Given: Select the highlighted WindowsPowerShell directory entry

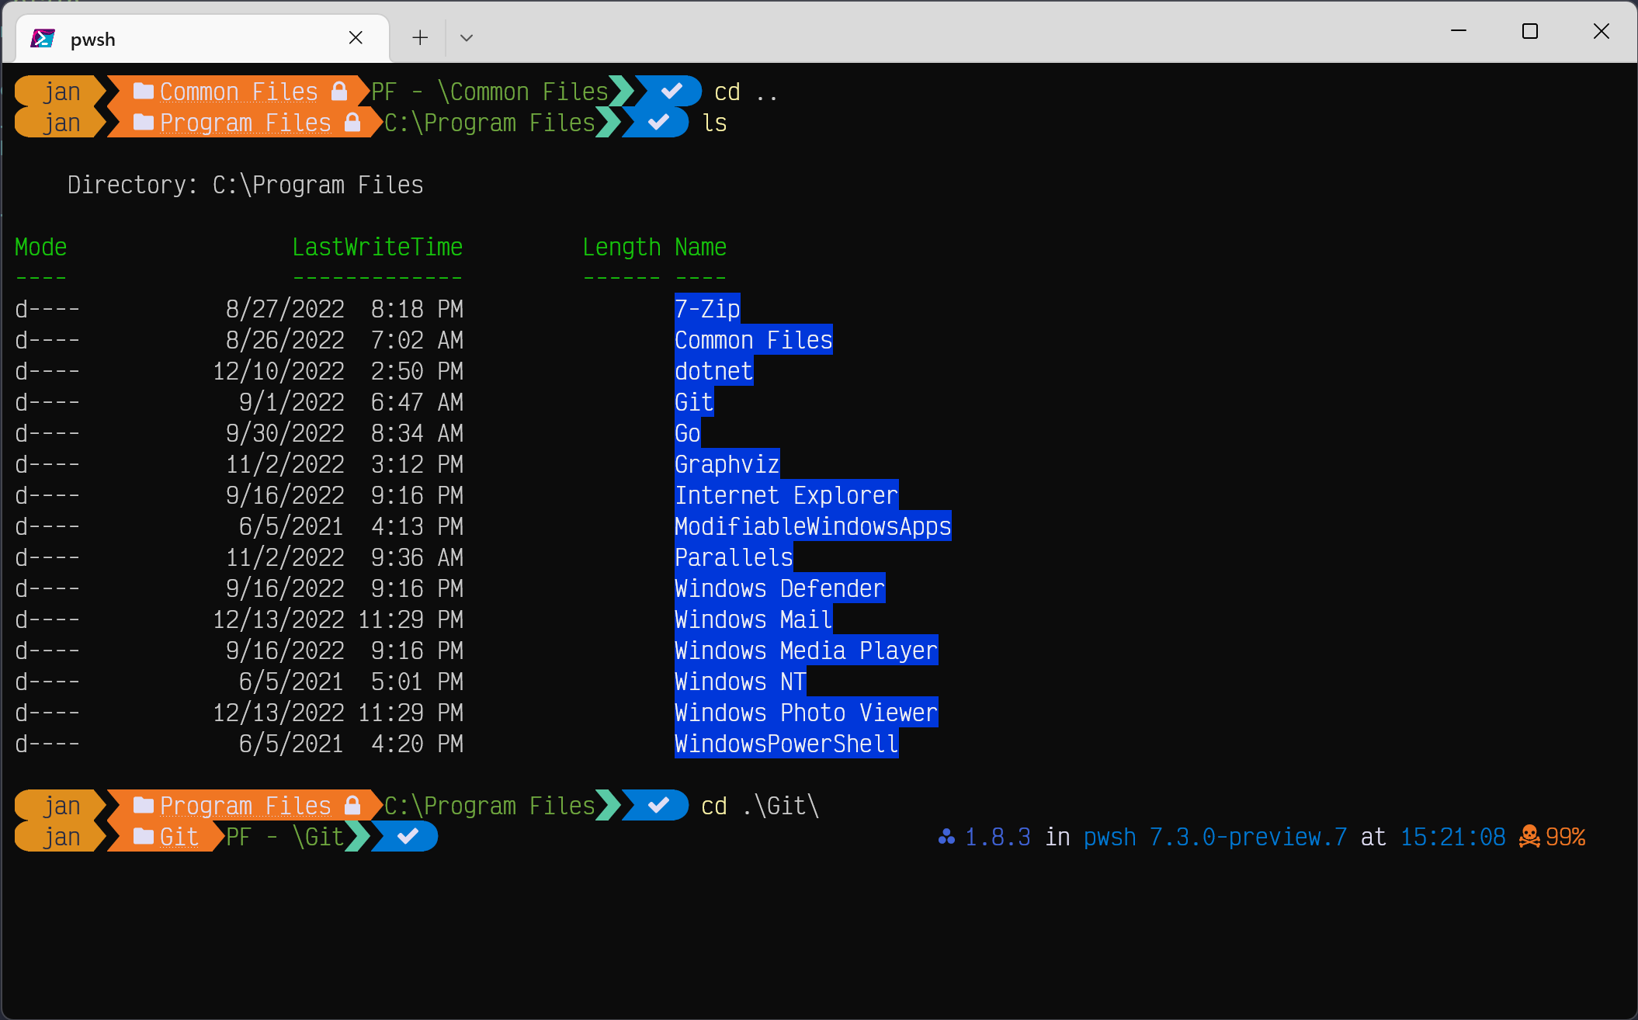Looking at the screenshot, I should coord(786,743).
